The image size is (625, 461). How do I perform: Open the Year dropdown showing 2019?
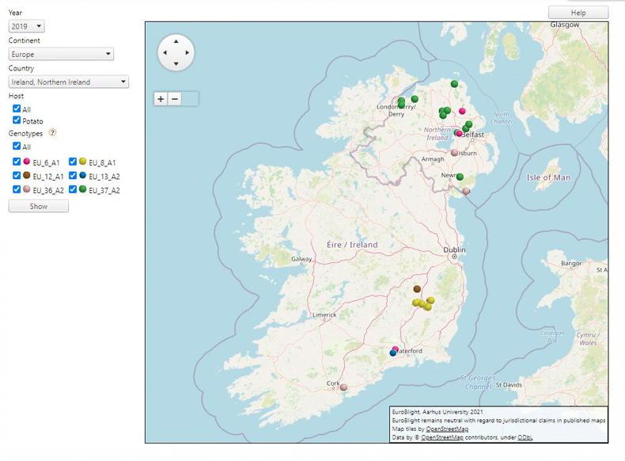click(27, 27)
